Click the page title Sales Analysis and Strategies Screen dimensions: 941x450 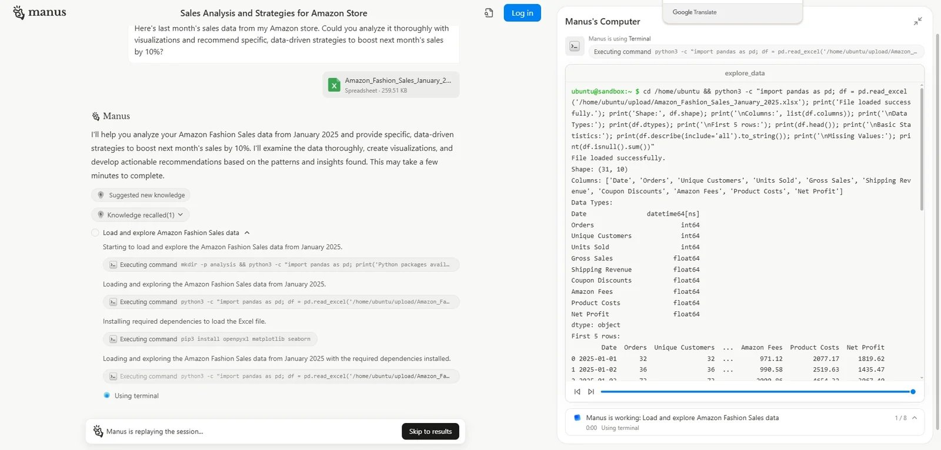pyautogui.click(x=273, y=13)
